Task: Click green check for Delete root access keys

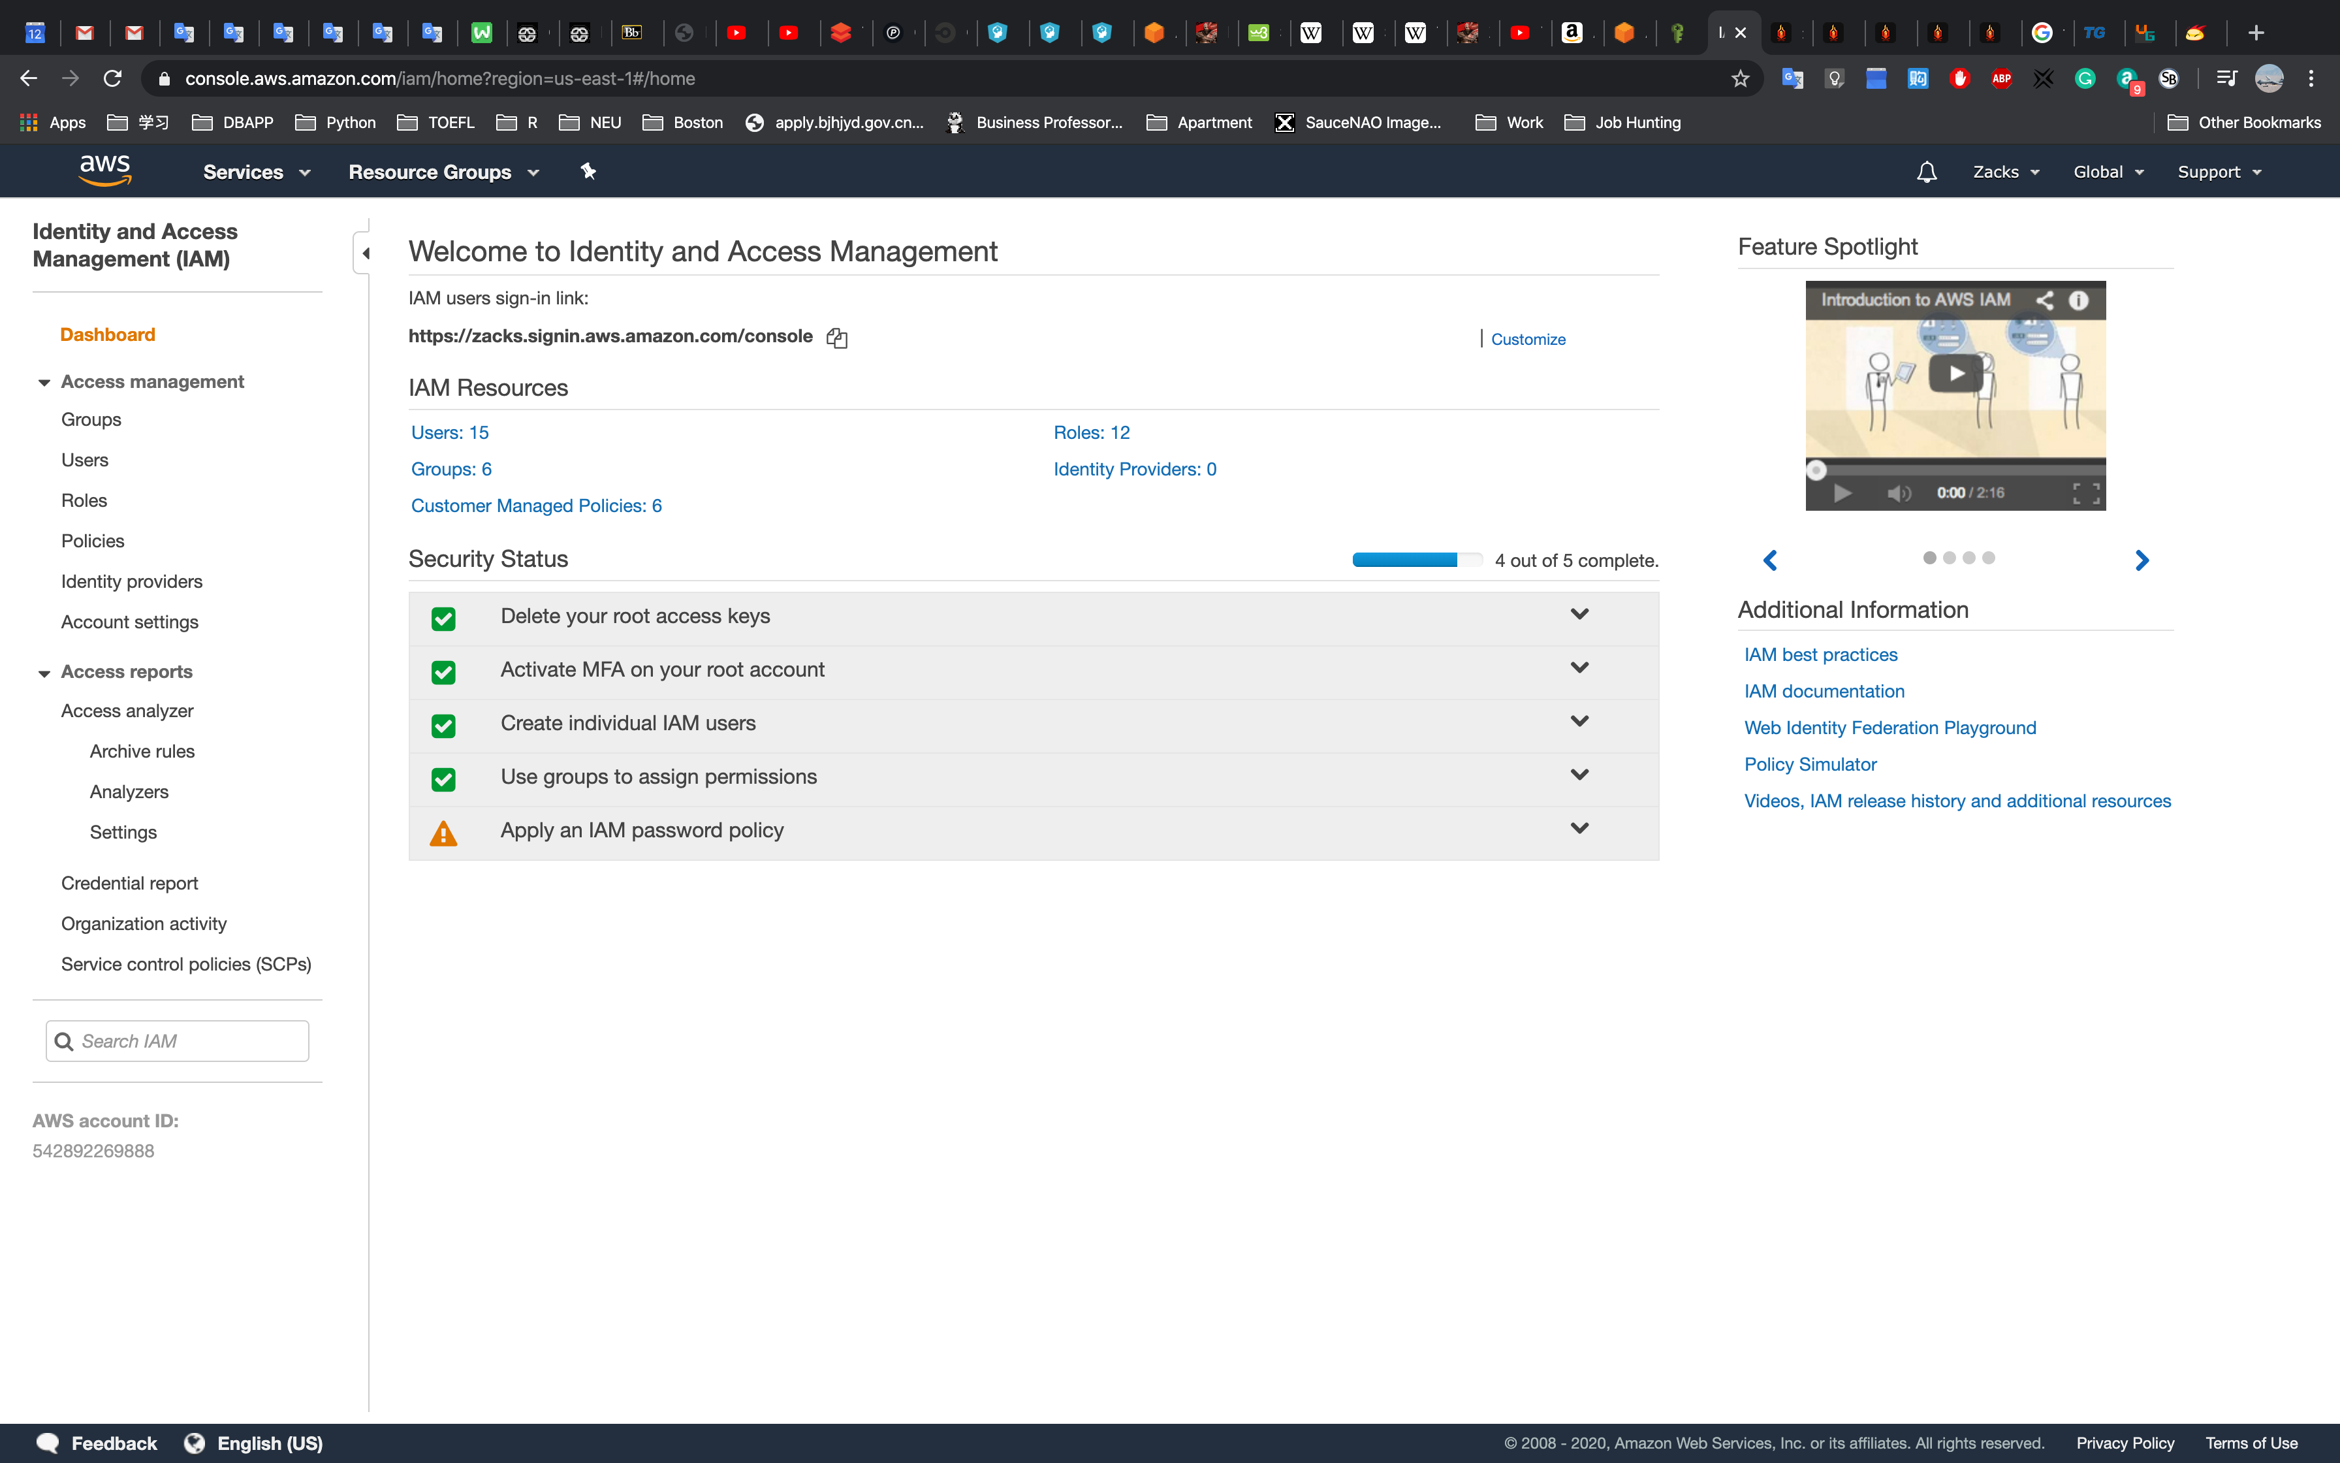Action: (443, 619)
